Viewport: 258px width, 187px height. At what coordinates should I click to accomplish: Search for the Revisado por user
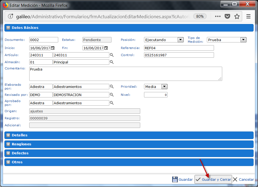pos(112,95)
